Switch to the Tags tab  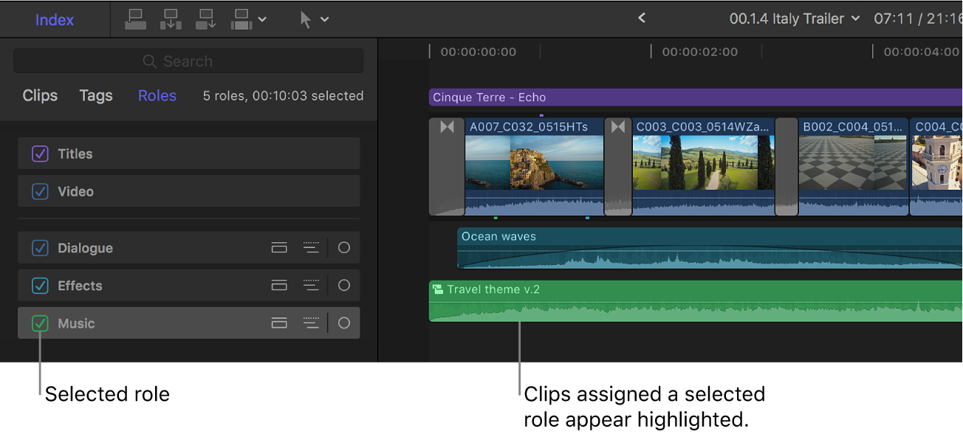click(x=95, y=95)
